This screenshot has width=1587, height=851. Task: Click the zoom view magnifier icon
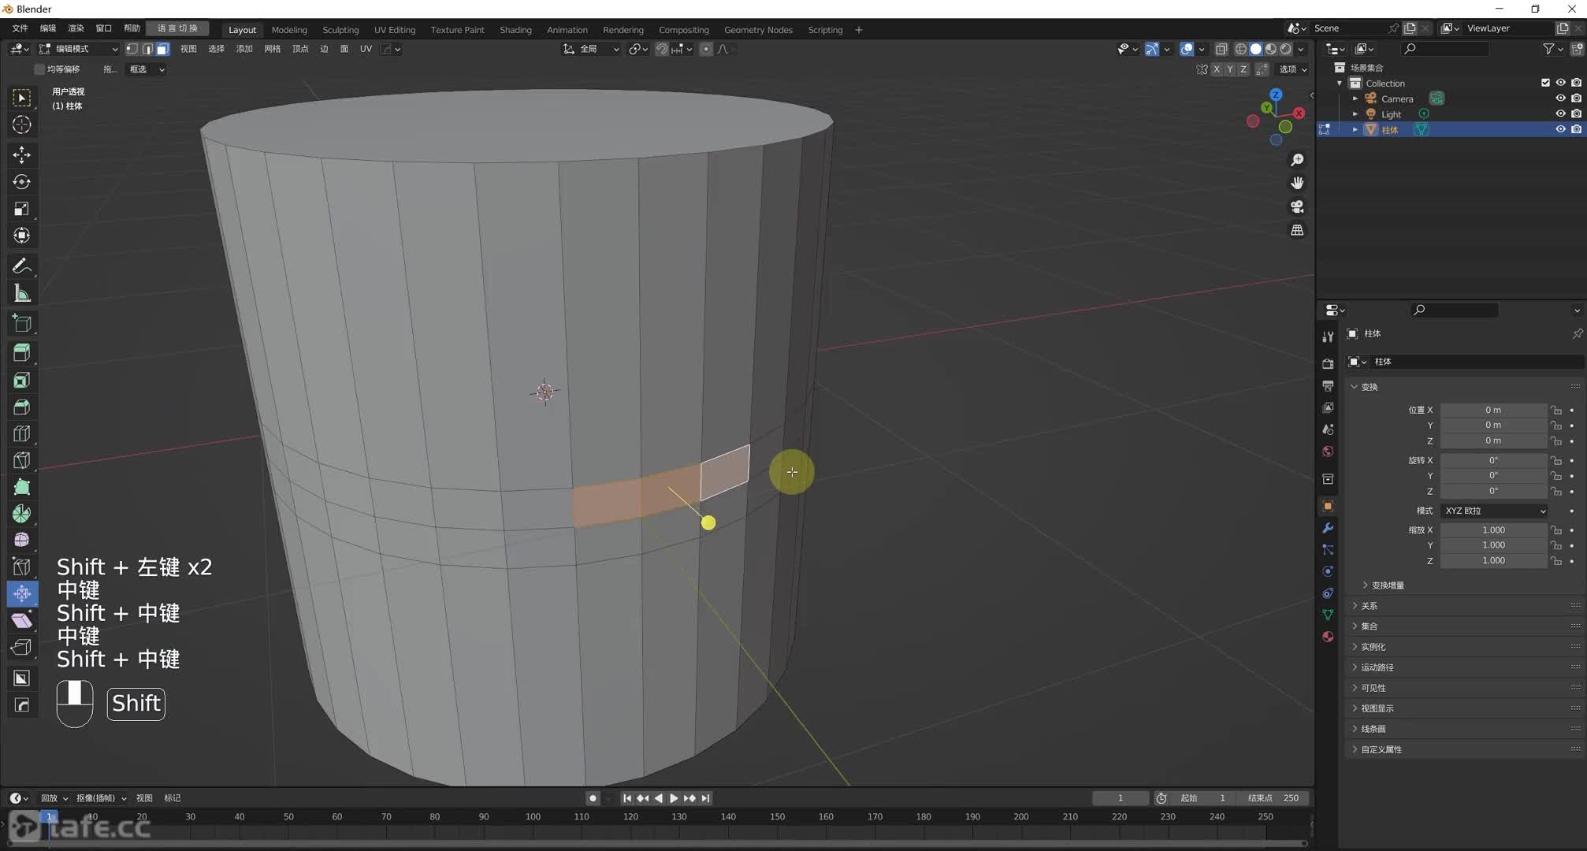tap(1297, 160)
